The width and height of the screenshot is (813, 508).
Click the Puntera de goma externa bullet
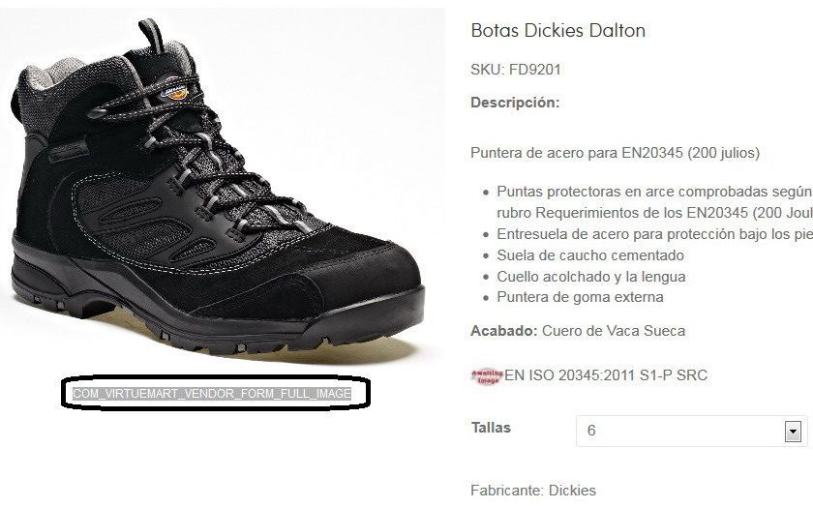pyautogui.click(x=580, y=297)
